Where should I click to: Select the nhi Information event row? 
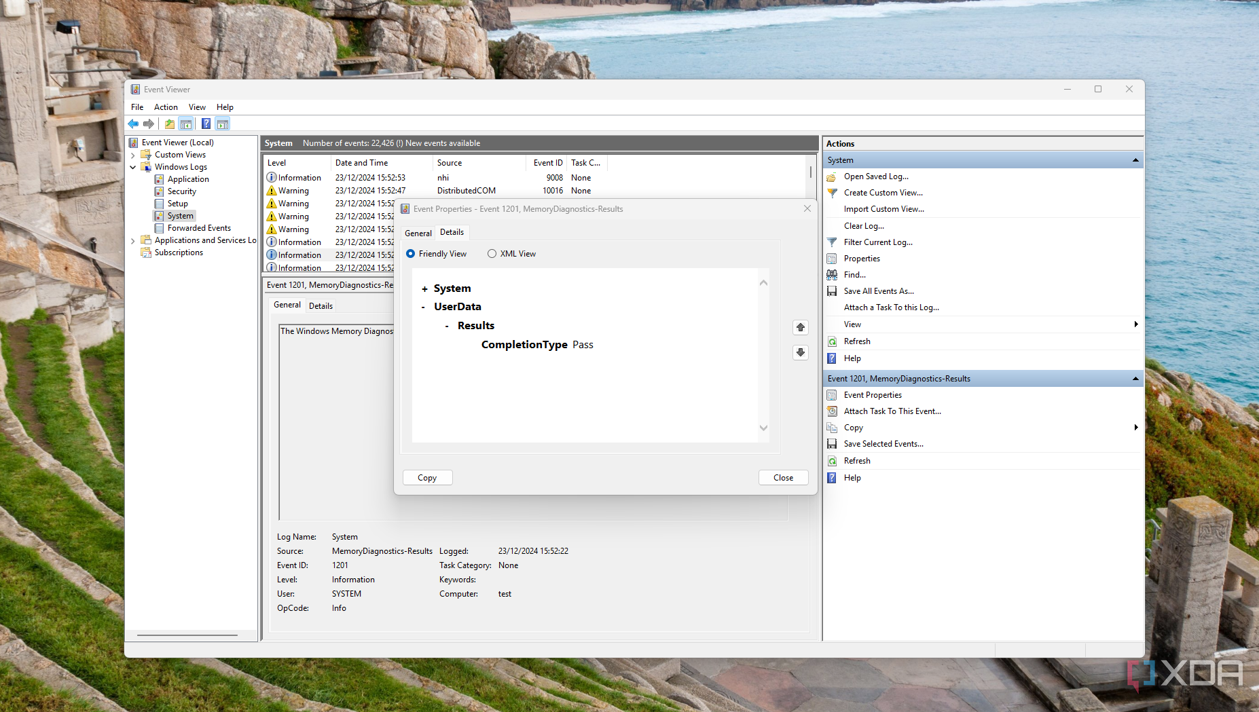tap(534, 178)
